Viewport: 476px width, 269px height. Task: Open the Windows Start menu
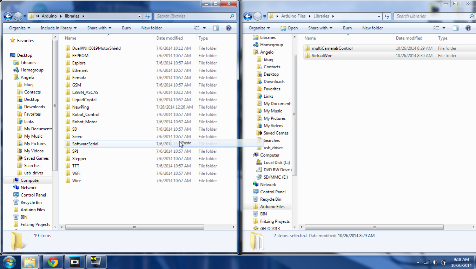[x=9, y=262]
